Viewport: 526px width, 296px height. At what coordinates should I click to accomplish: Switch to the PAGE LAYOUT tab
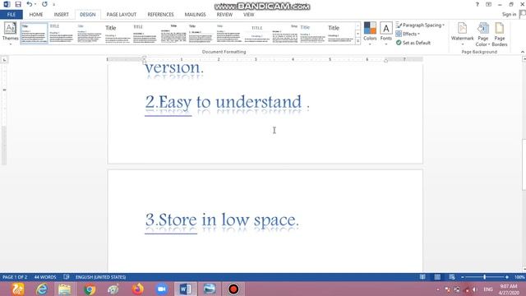[122, 15]
